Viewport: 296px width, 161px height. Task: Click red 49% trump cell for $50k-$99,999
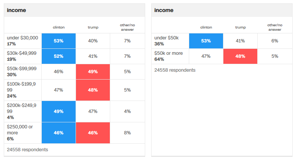(93, 71)
